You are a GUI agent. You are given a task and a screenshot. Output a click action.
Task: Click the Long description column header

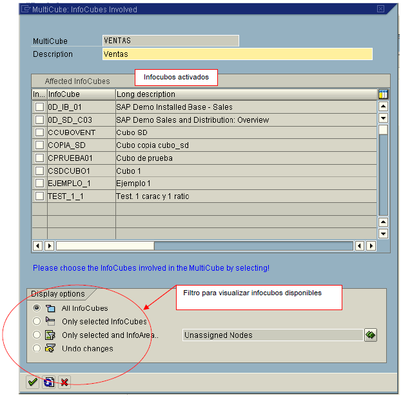245,94
